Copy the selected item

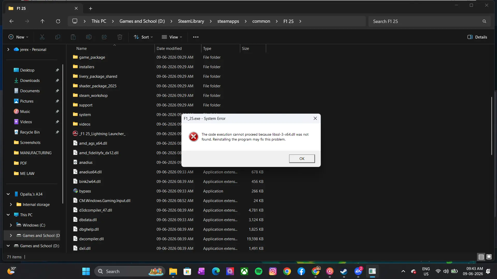point(58,37)
